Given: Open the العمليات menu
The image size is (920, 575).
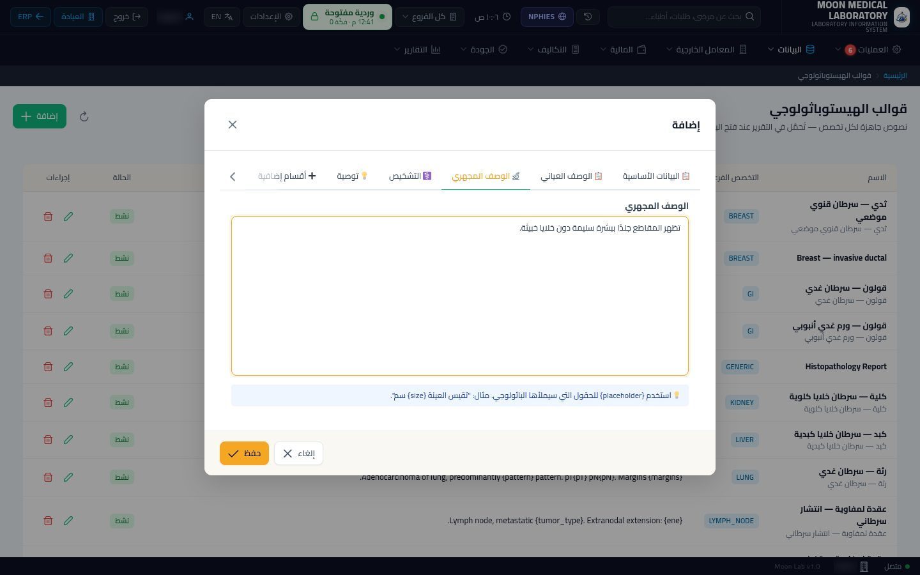Looking at the screenshot, I should (868, 49).
